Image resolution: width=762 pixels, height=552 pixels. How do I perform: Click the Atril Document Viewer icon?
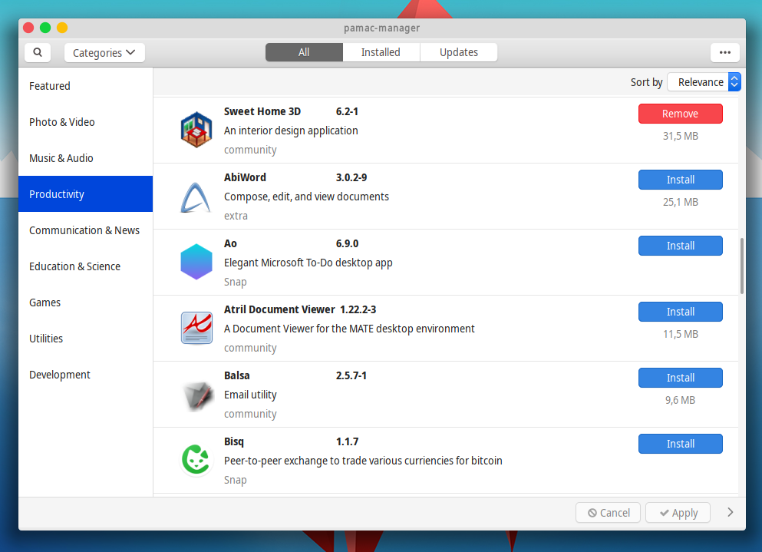(196, 329)
